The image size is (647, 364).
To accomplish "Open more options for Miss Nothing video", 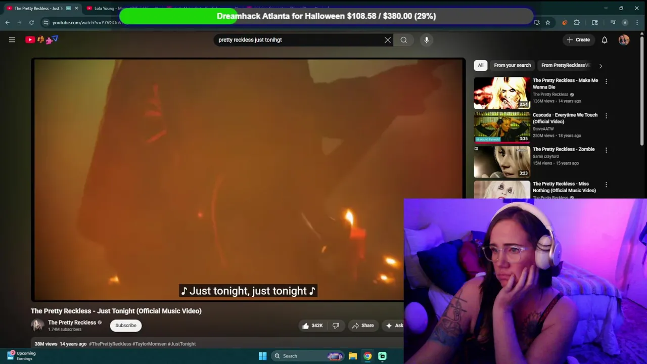I will (606, 185).
